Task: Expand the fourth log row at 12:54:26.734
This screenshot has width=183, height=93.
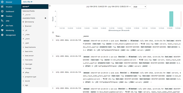Action: tap(53, 88)
